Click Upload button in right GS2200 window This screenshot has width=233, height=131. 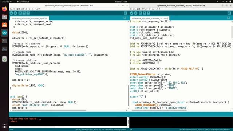tap(135, 13)
